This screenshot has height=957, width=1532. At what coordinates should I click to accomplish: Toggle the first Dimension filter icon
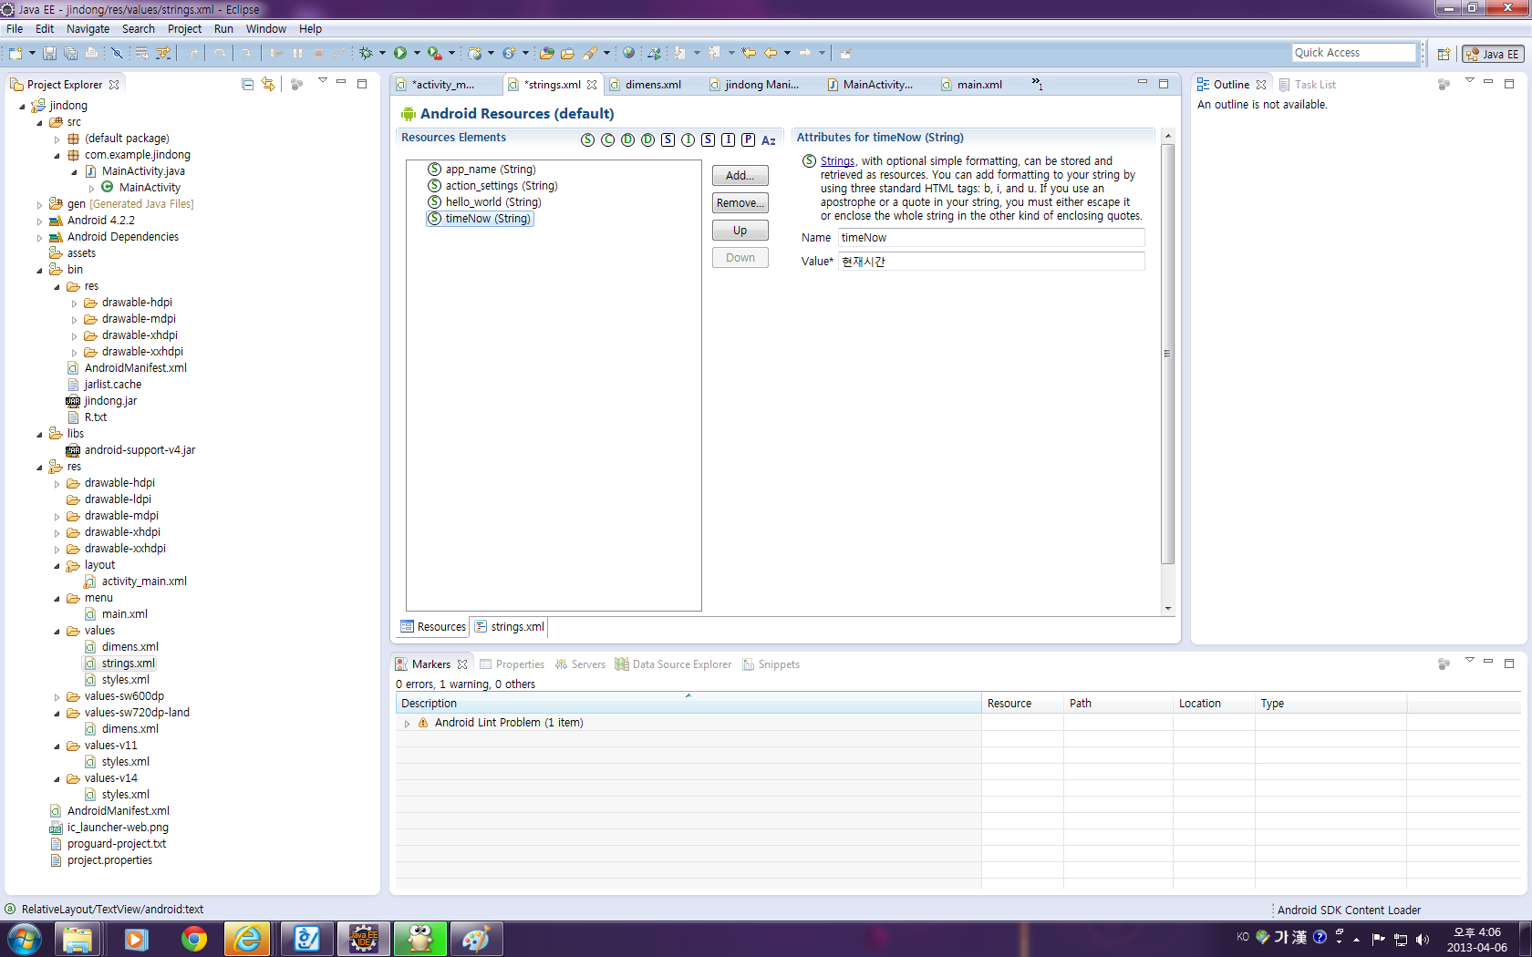[x=627, y=139]
